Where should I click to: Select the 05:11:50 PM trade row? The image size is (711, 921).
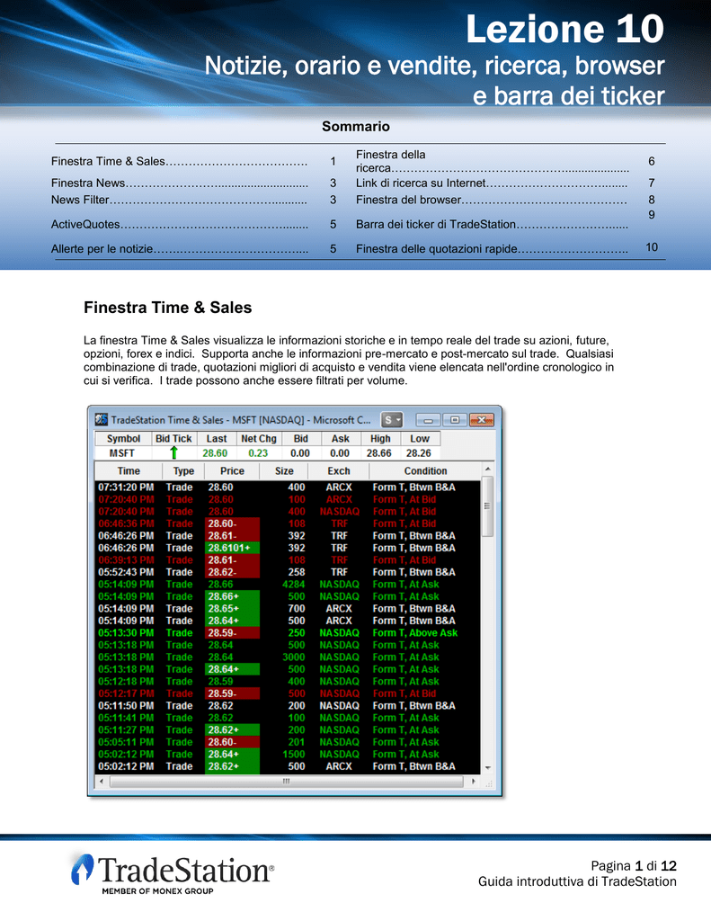288,705
